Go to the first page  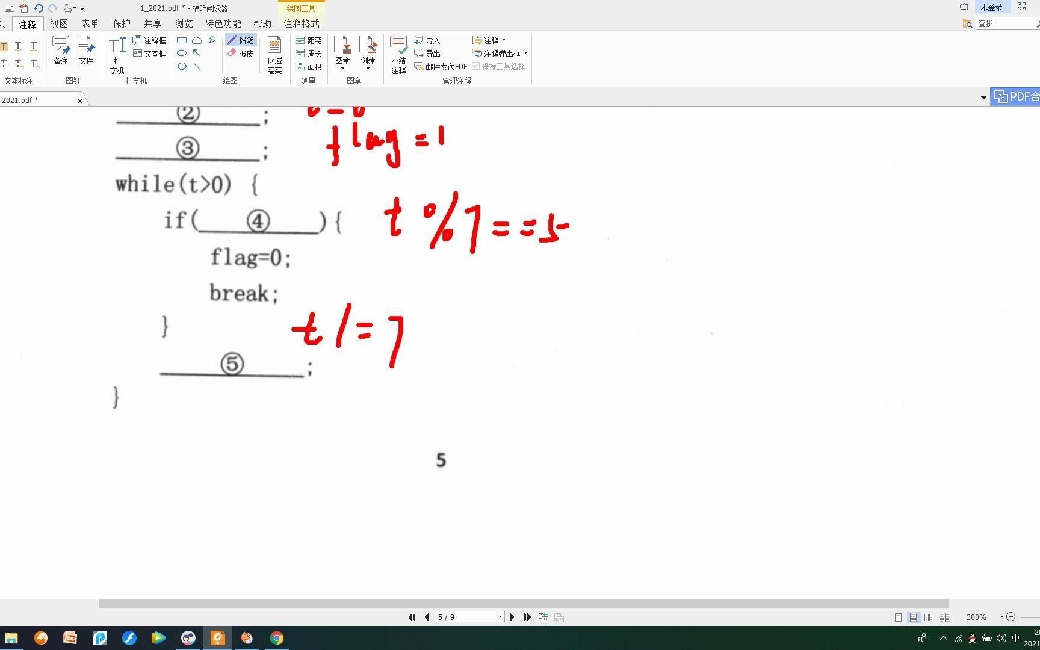[x=412, y=617]
